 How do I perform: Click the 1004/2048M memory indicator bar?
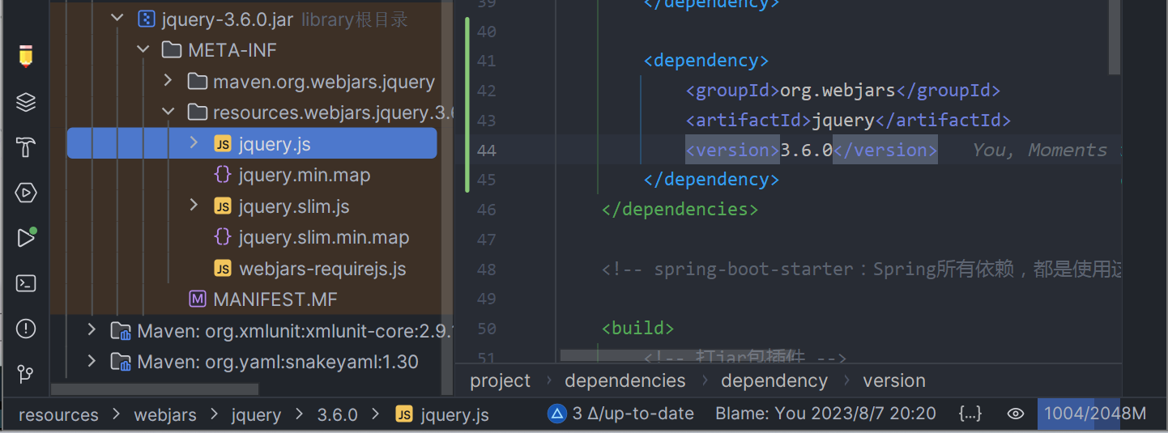1094,414
